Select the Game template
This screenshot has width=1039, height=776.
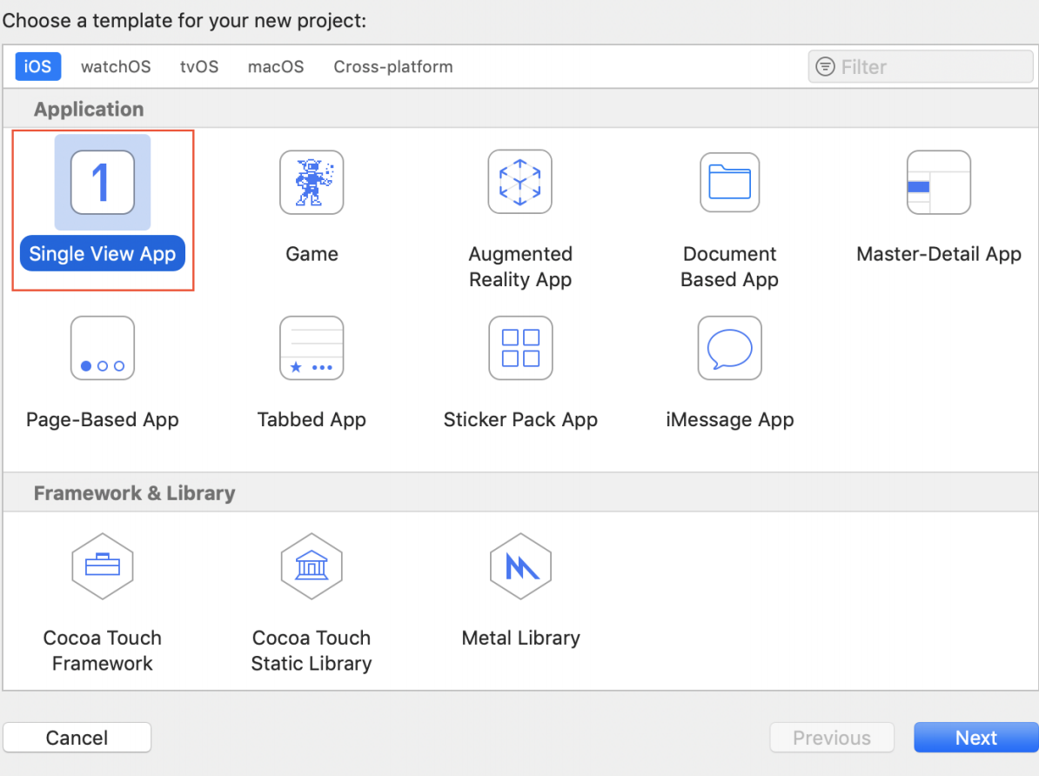312,182
